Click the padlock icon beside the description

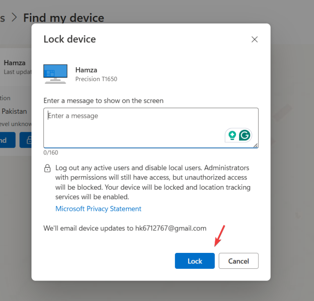point(47,168)
